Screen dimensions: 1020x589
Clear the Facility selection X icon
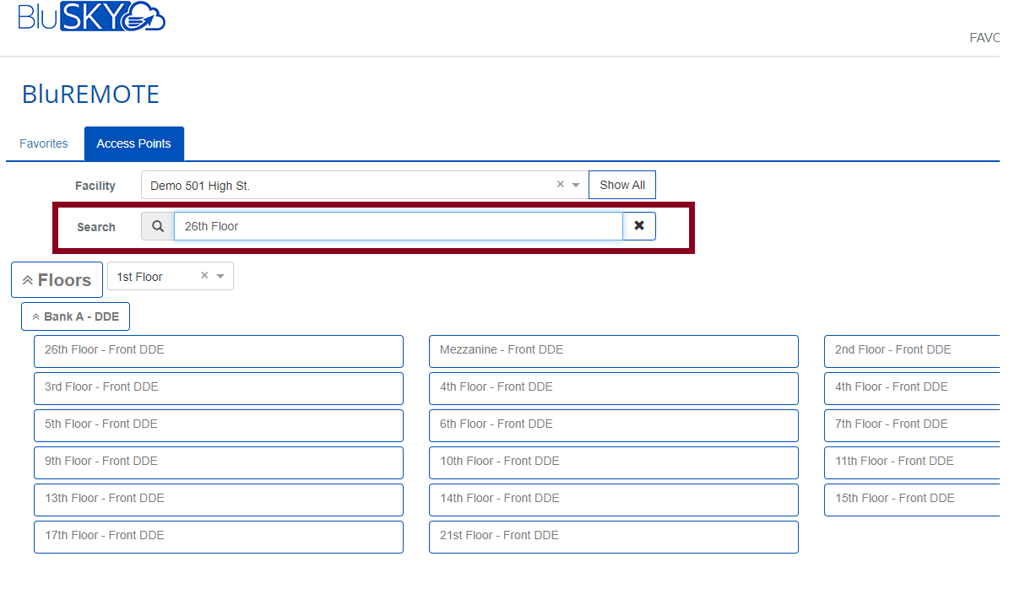point(560,185)
